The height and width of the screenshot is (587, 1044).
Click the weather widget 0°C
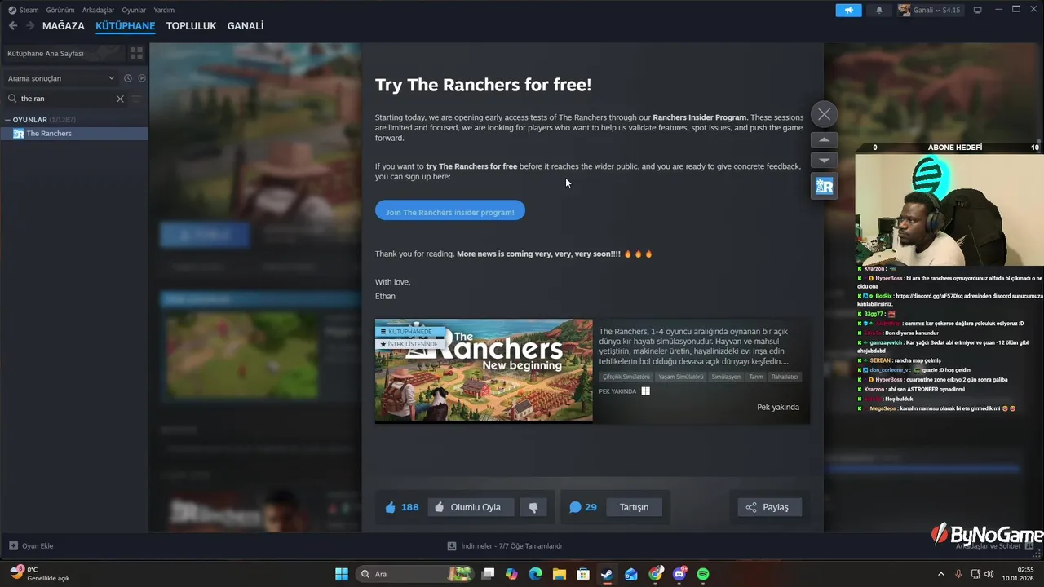pos(41,574)
